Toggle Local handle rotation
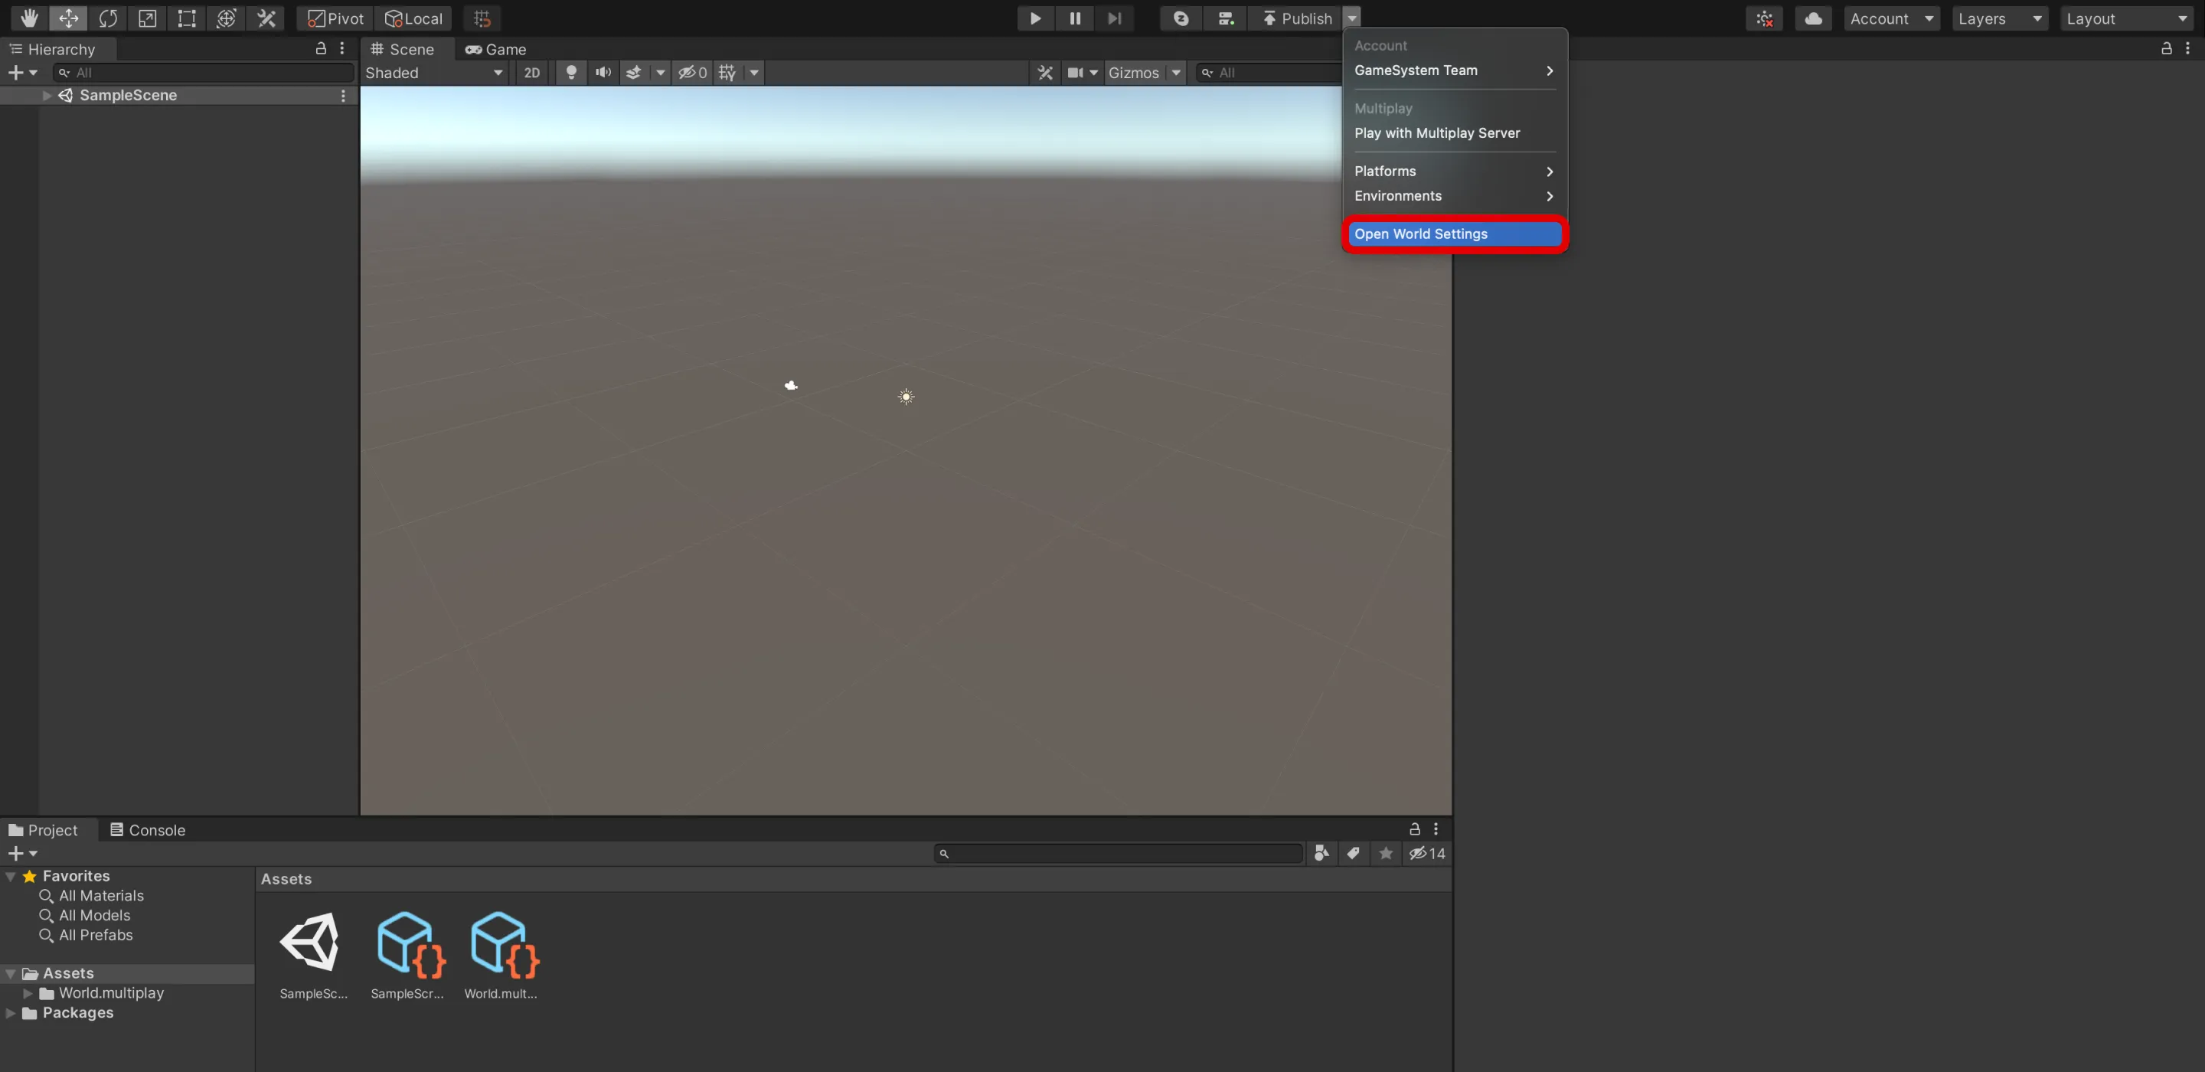The image size is (2205, 1072). 413,18
